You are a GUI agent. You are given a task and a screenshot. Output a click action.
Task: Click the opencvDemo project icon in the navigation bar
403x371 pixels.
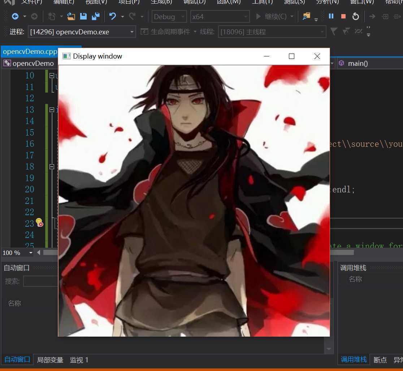click(7, 63)
